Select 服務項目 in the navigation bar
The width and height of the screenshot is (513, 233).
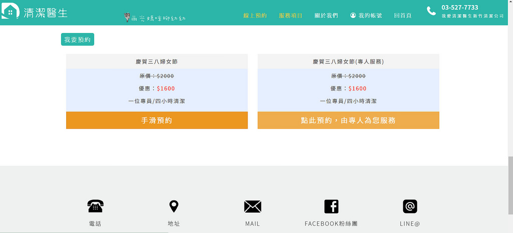tap(291, 15)
